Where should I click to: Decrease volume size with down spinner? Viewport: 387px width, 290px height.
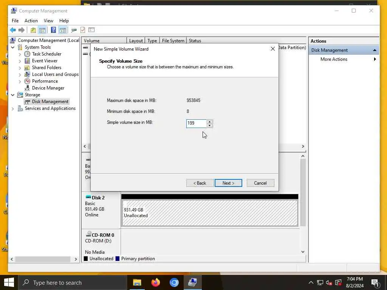(x=209, y=125)
